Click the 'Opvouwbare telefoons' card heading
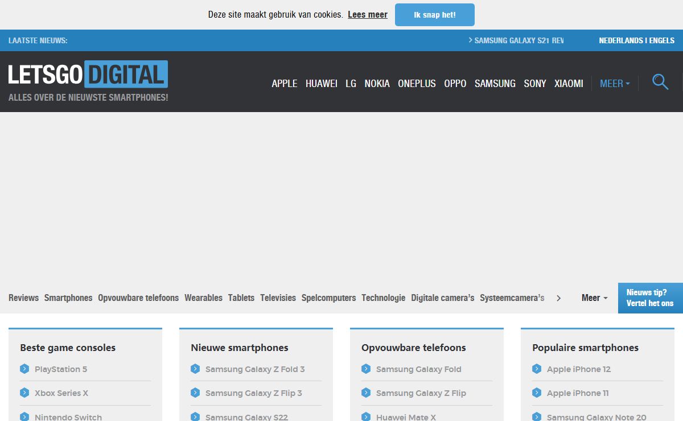 (x=414, y=348)
